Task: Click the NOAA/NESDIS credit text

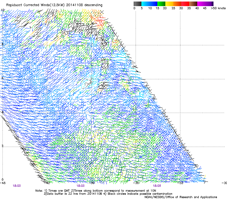Action: (x=181, y=197)
